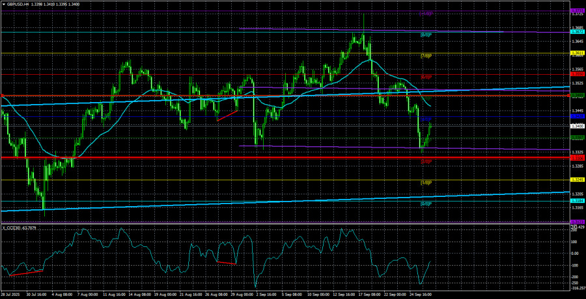This screenshot has width=586, height=299.
Task: Select the [6/8]P Murrey level label
Action: (426, 77)
